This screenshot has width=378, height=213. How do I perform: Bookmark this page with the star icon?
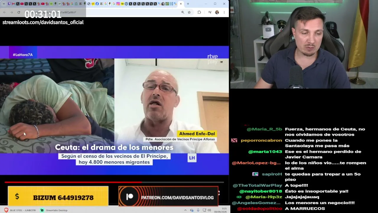coord(189,12)
